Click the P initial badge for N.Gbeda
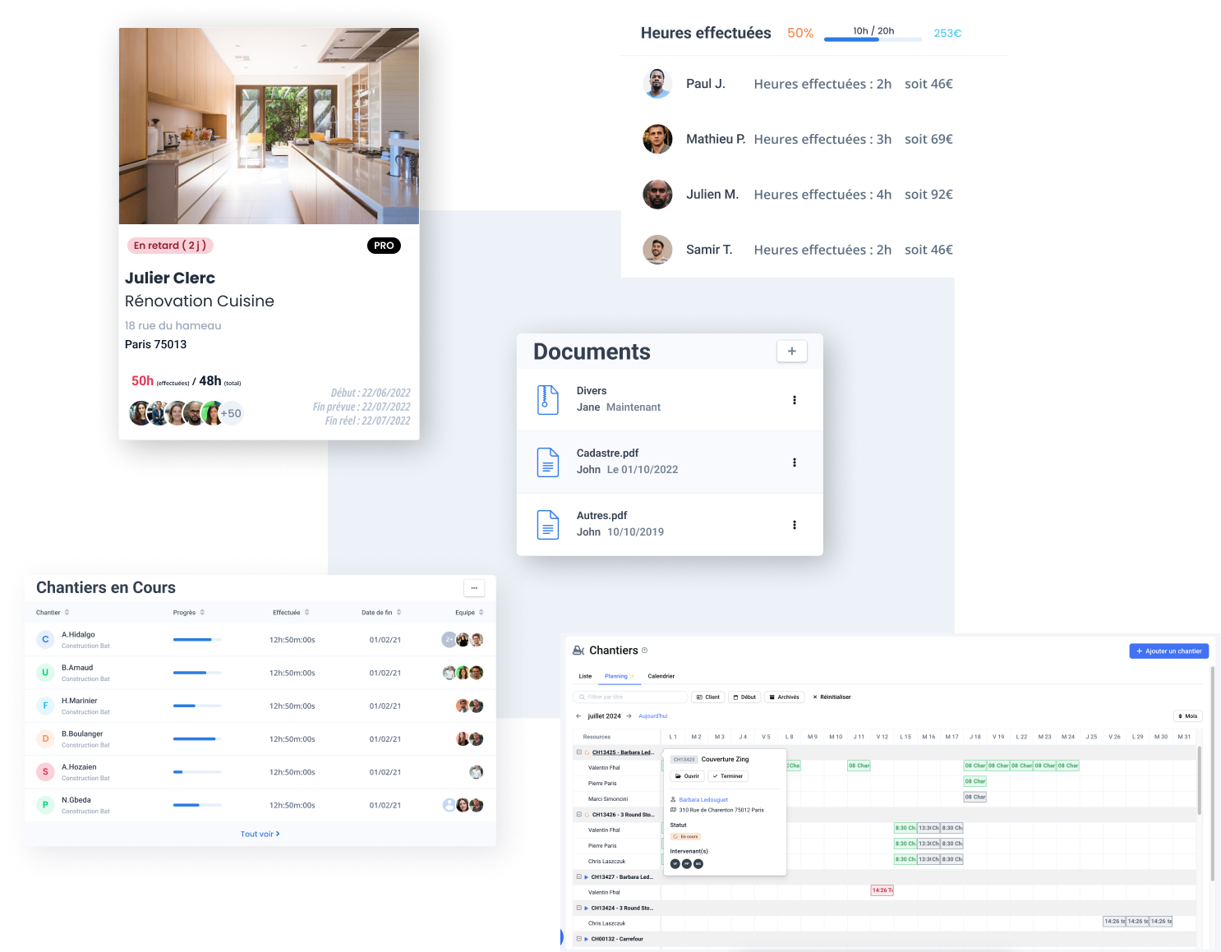 [x=45, y=804]
